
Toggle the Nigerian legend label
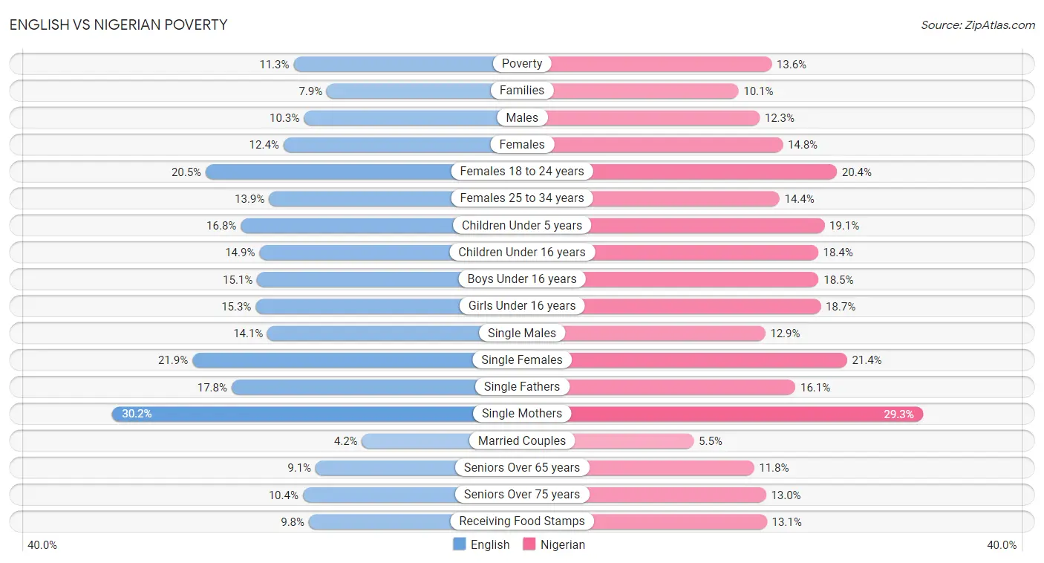point(563,544)
